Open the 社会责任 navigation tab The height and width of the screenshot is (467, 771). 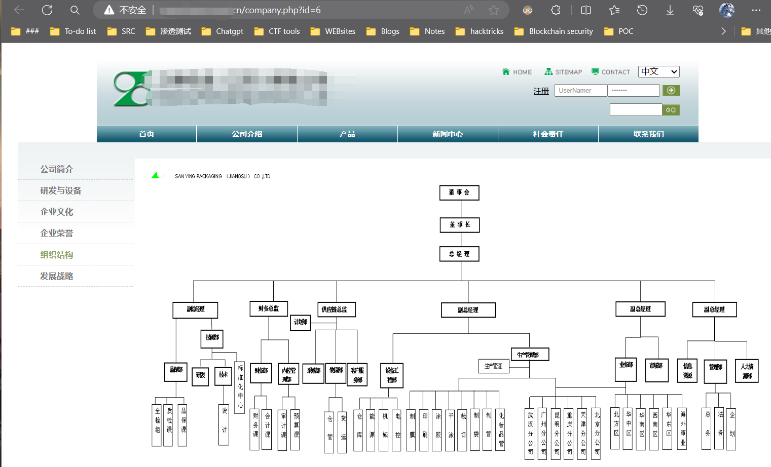548,134
